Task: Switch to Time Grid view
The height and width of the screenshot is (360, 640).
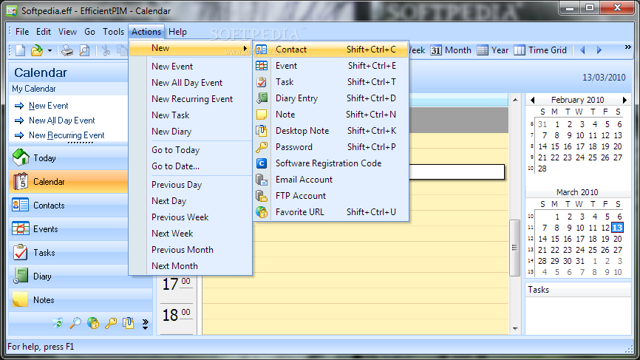Action: click(x=540, y=50)
